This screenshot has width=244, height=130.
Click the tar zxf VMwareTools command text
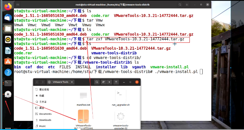pyautogui.click(x=136, y=39)
